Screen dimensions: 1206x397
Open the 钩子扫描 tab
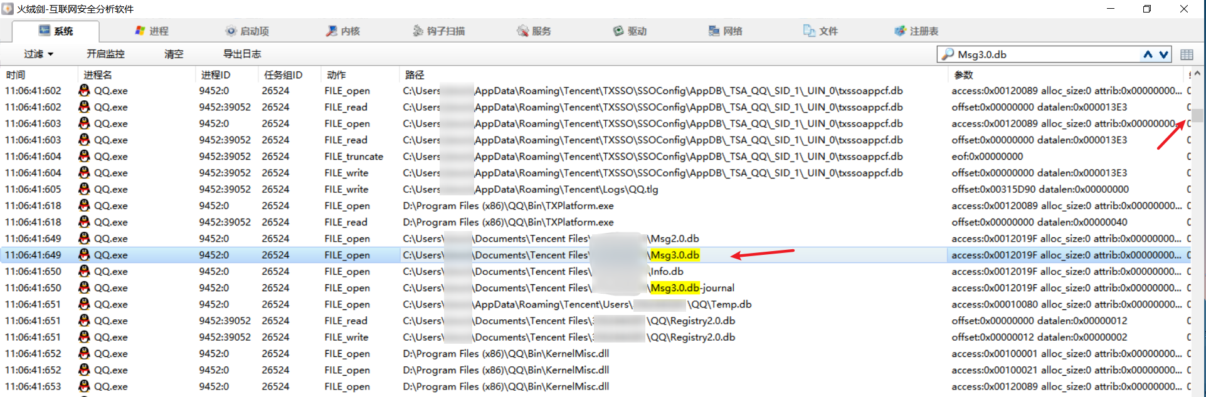pos(438,31)
